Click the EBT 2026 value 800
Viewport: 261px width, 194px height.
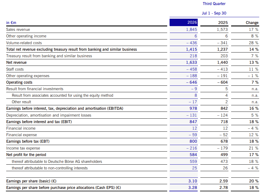click(193, 141)
